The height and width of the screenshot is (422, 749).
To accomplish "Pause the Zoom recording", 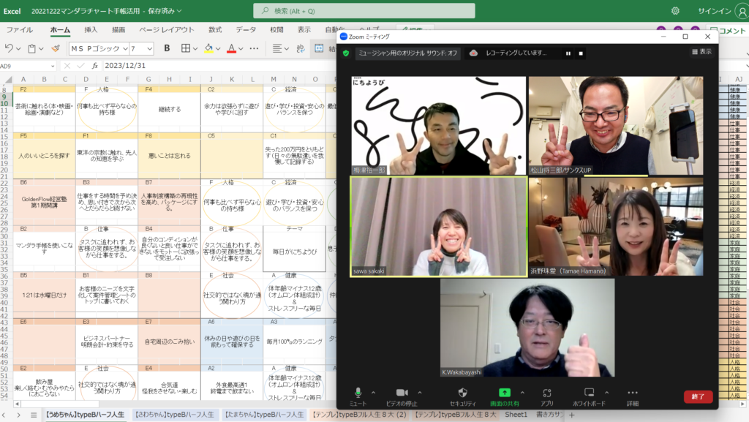I will [568, 53].
